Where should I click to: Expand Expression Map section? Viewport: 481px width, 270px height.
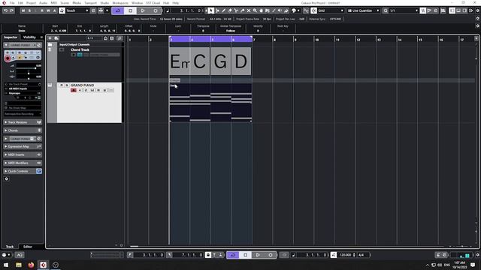coord(23,147)
